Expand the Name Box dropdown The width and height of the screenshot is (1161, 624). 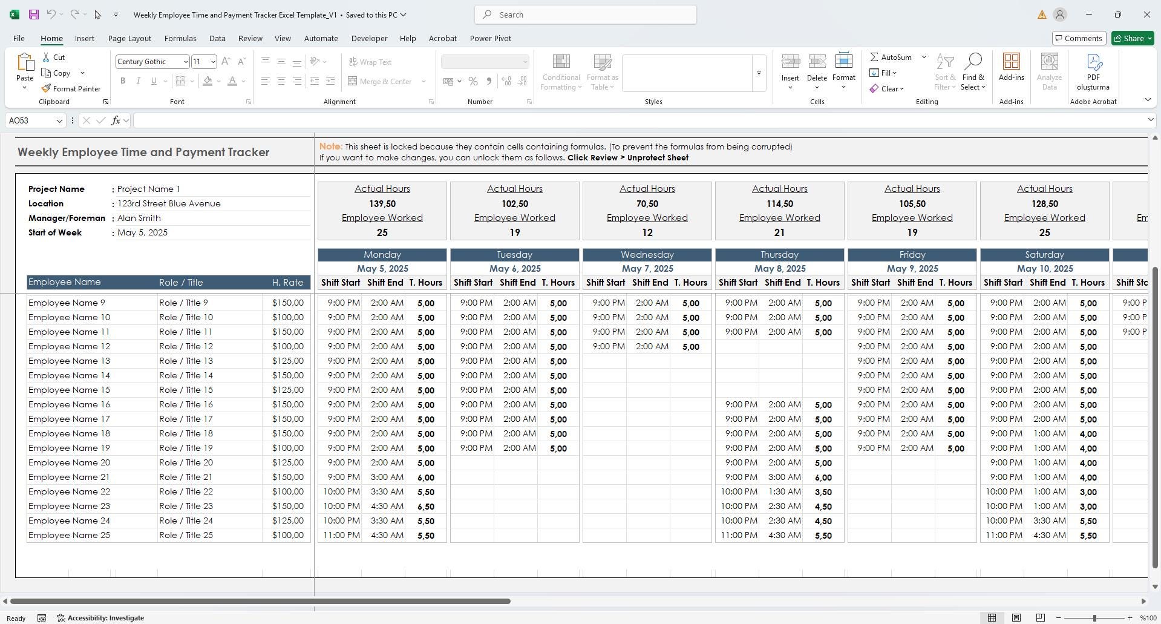[x=59, y=120]
